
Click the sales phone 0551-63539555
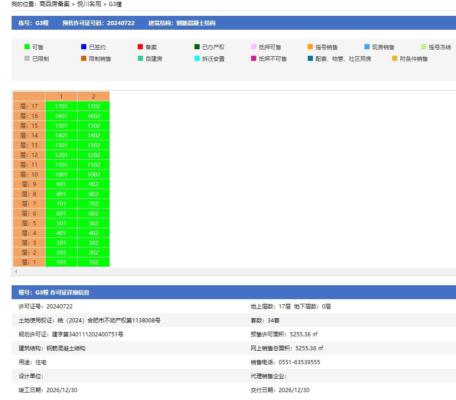(x=299, y=362)
